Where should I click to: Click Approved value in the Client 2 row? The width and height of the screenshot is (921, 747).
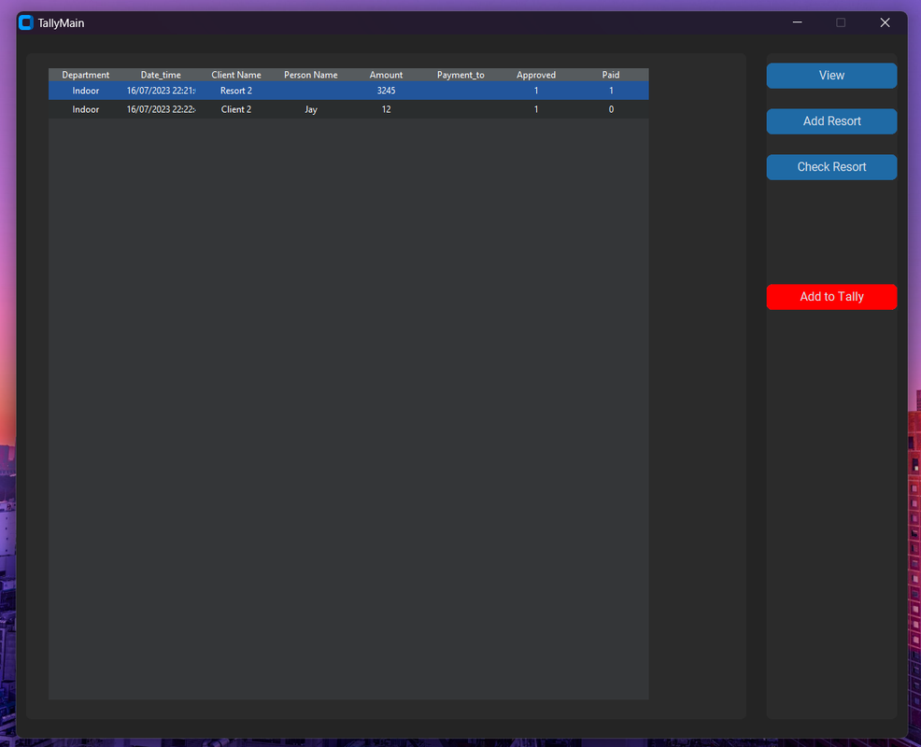(x=535, y=109)
